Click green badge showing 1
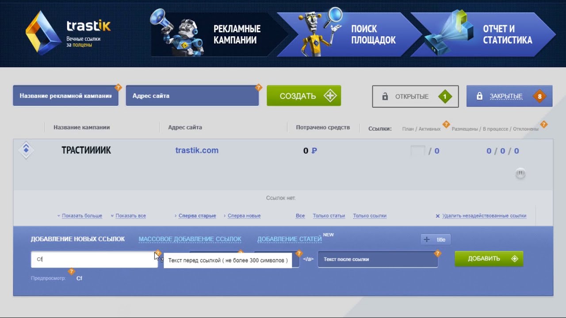Image resolution: width=566 pixels, height=318 pixels. click(445, 96)
